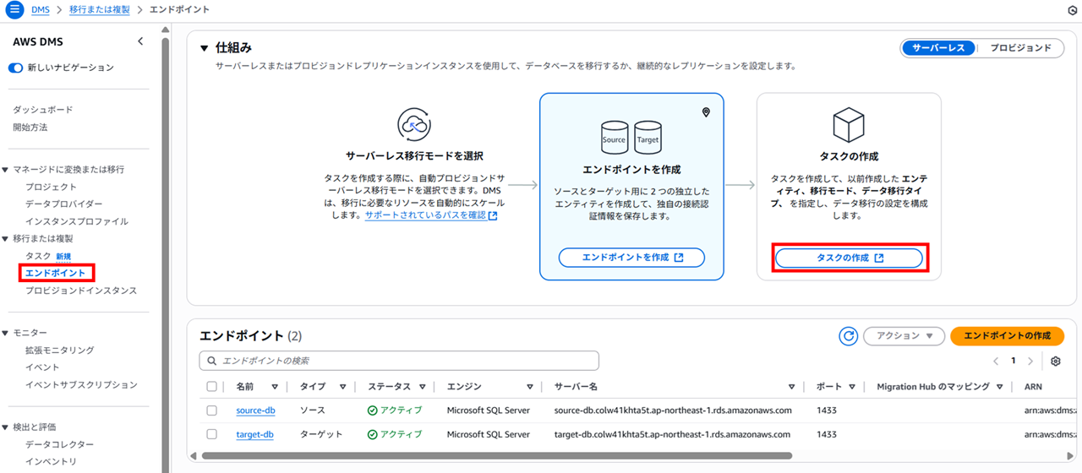Check the source-db row checkbox
1082x473 pixels.
212,410
